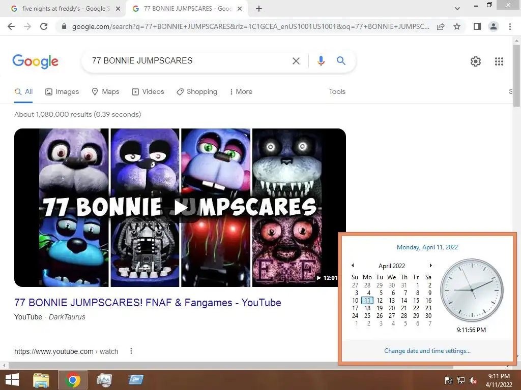Viewport: 521px width, 390px height.
Task: Open the Chrome side panel
Action: coord(477,26)
